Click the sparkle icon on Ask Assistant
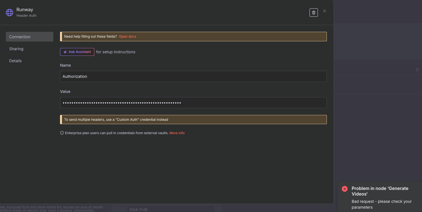The image size is (422, 212). pos(65,52)
